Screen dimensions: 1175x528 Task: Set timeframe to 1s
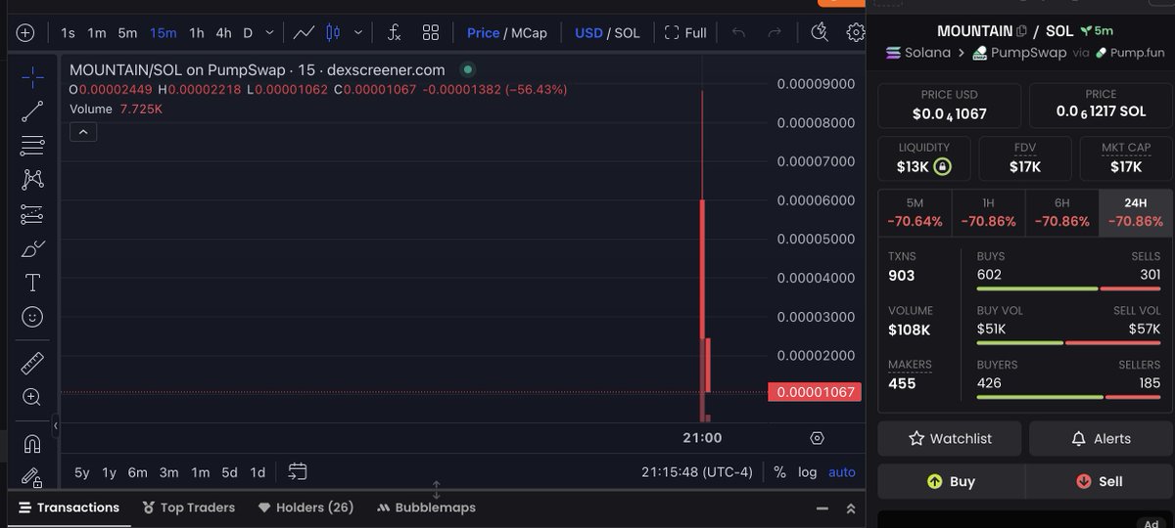68,32
